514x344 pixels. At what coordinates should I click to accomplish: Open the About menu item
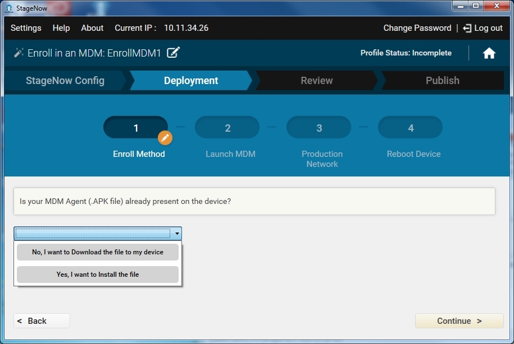click(x=92, y=28)
